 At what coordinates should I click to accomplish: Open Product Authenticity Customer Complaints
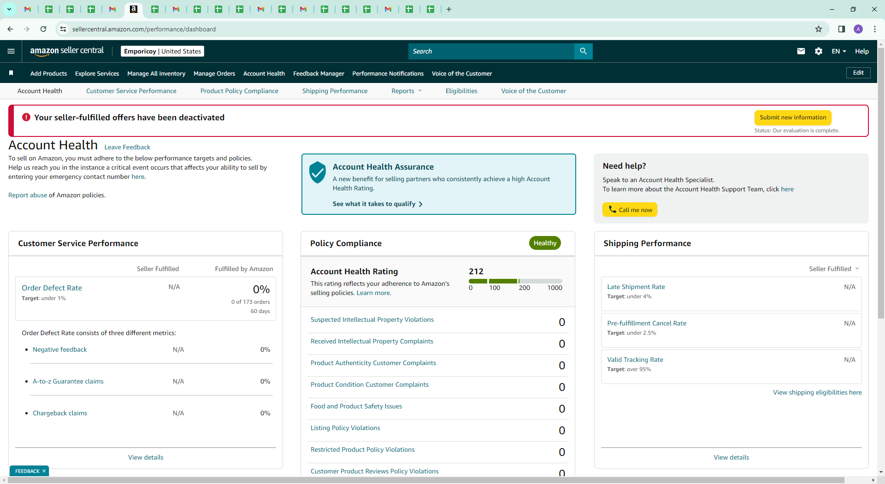(x=373, y=363)
